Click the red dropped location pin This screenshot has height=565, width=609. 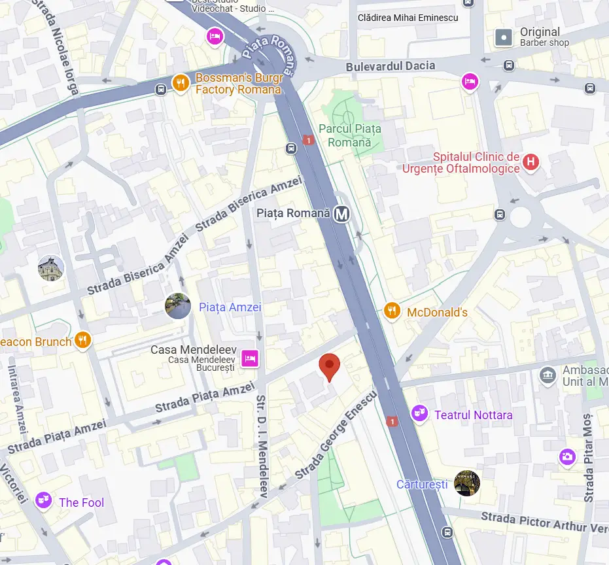(x=330, y=367)
